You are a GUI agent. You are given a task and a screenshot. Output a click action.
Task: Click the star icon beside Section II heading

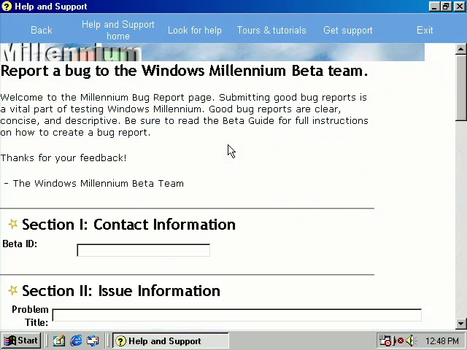[13, 290]
